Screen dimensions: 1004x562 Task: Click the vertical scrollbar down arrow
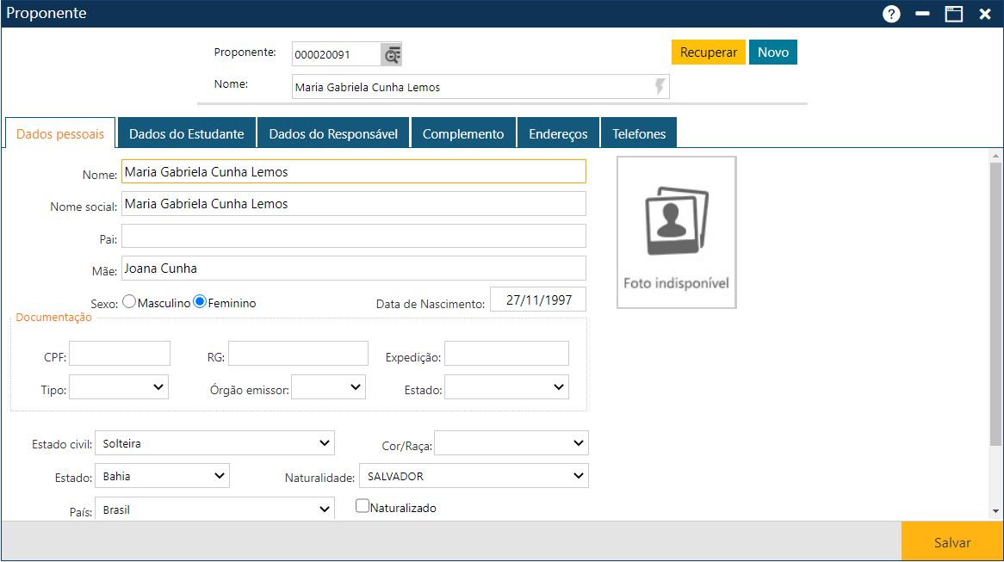[x=996, y=511]
